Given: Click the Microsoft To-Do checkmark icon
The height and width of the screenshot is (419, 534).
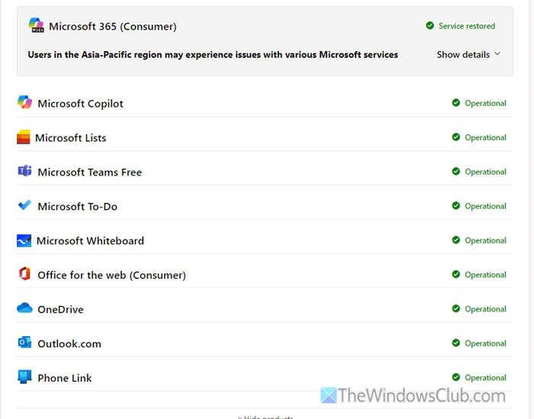Looking at the screenshot, I should click(24, 205).
